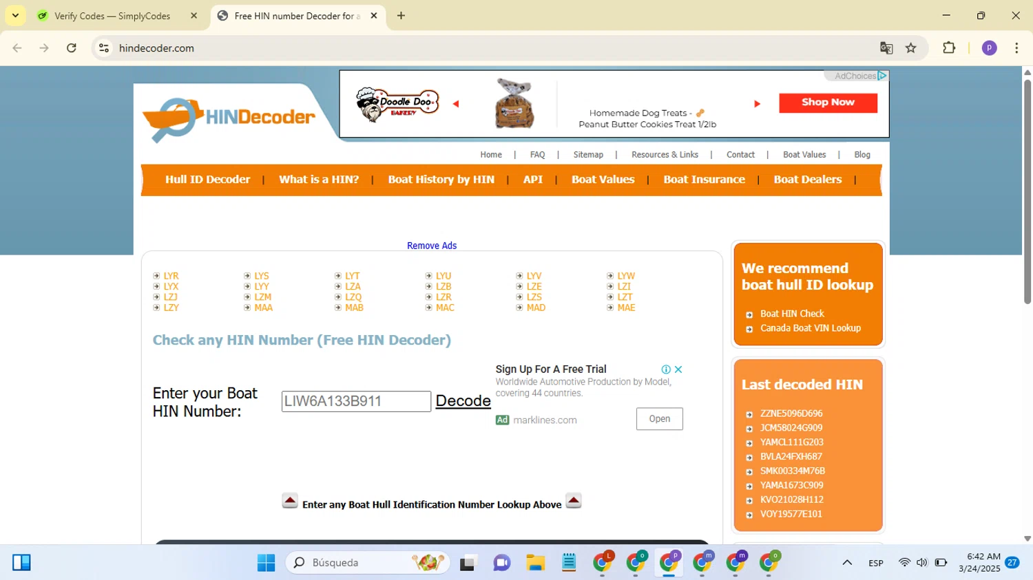Open the MAE manufacturer code link
1033x580 pixels.
626,308
